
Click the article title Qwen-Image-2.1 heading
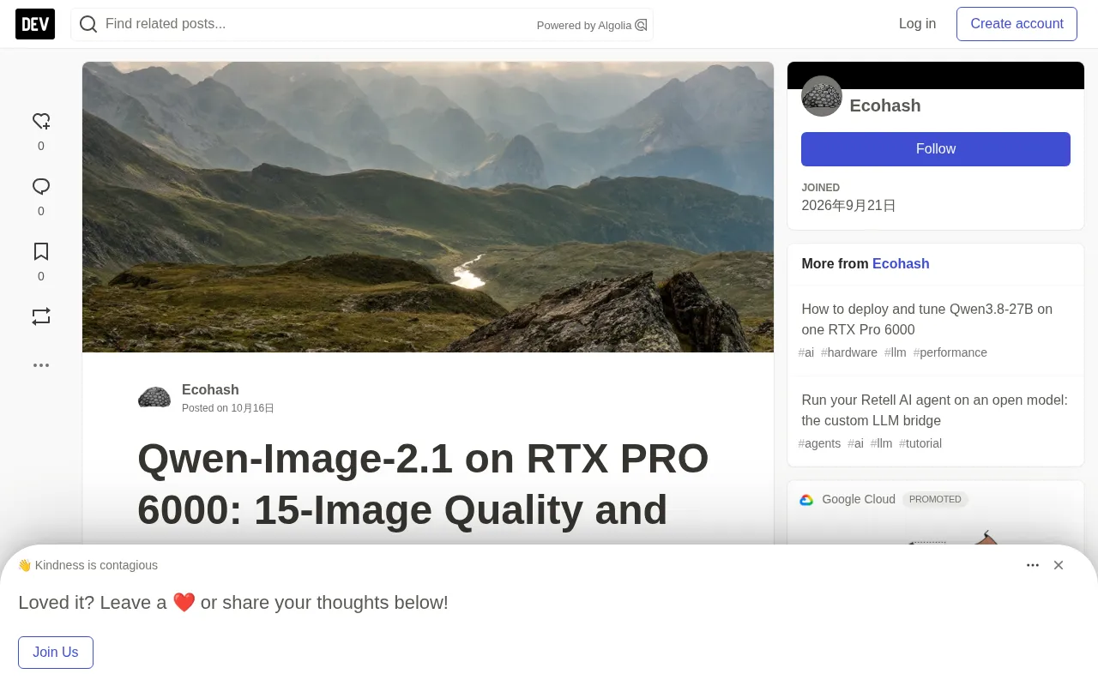[423, 484]
